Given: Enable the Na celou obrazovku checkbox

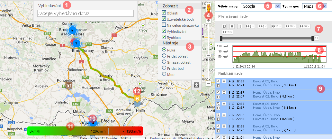Looking at the screenshot, I should click(164, 25).
